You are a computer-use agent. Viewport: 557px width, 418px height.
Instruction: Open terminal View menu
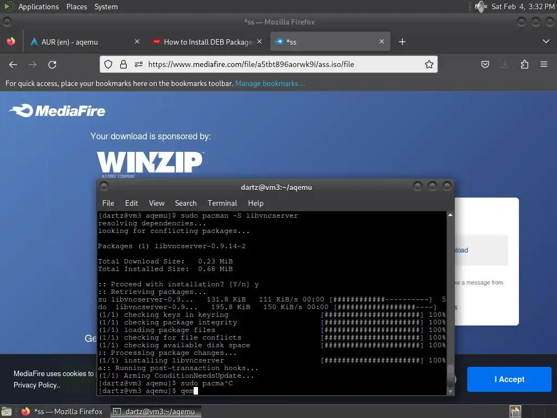[157, 204]
